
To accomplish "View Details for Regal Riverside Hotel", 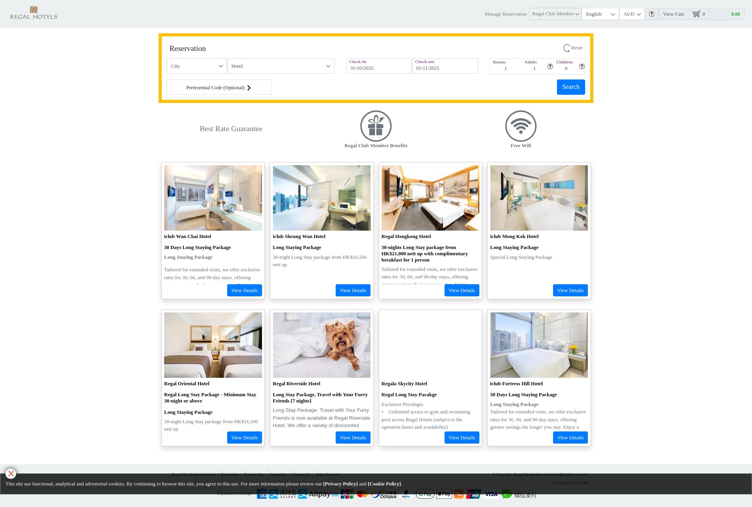I will [353, 438].
